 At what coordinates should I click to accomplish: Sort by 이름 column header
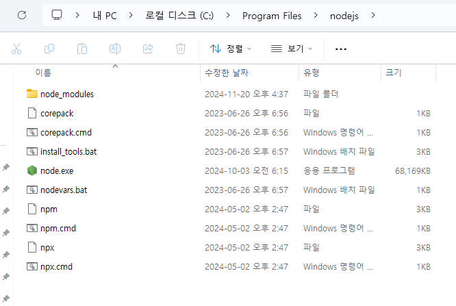[43, 73]
